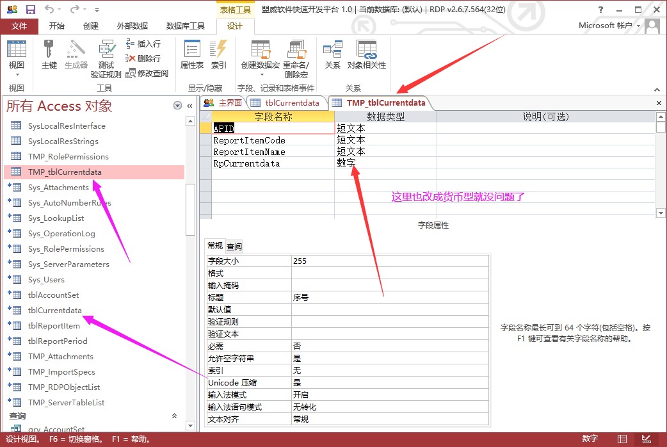This screenshot has height=447, width=667.
Task: Set primary key with 主键 icon
Action: coord(49,54)
